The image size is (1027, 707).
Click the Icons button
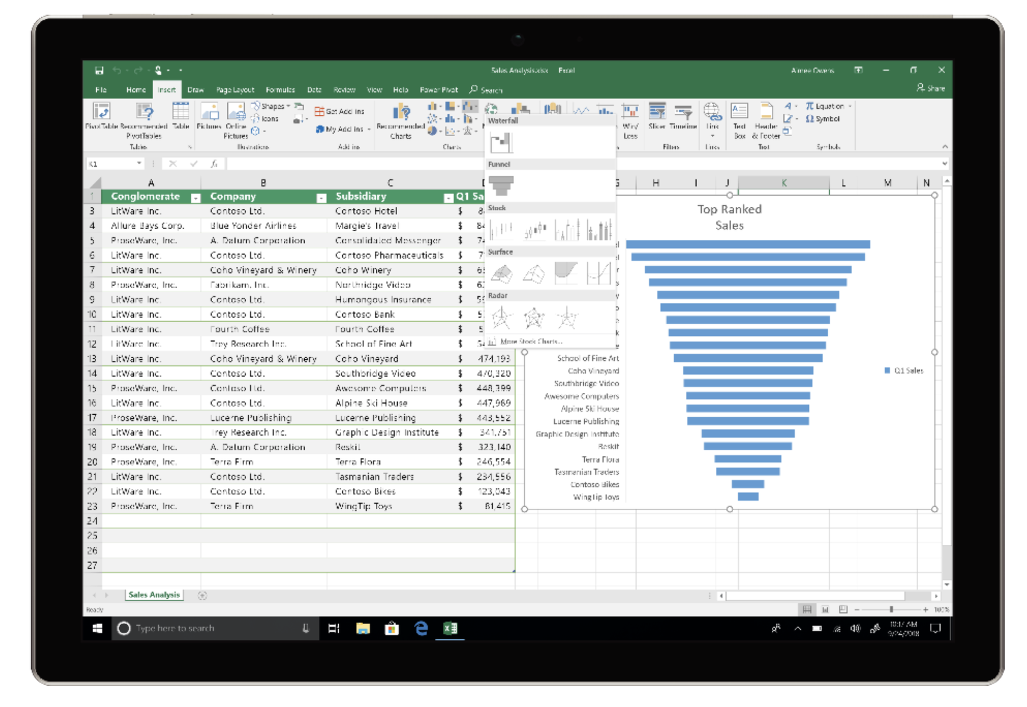(x=266, y=118)
